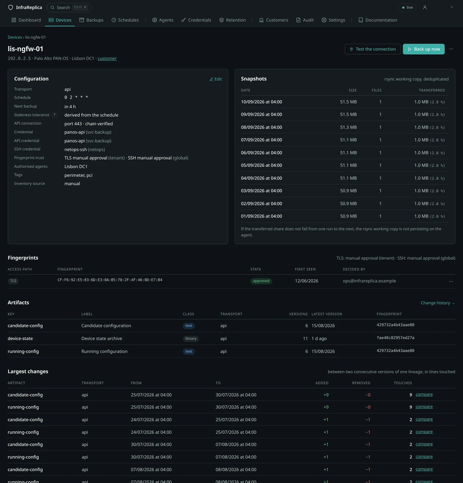Go to the Schedules tab

125,20
